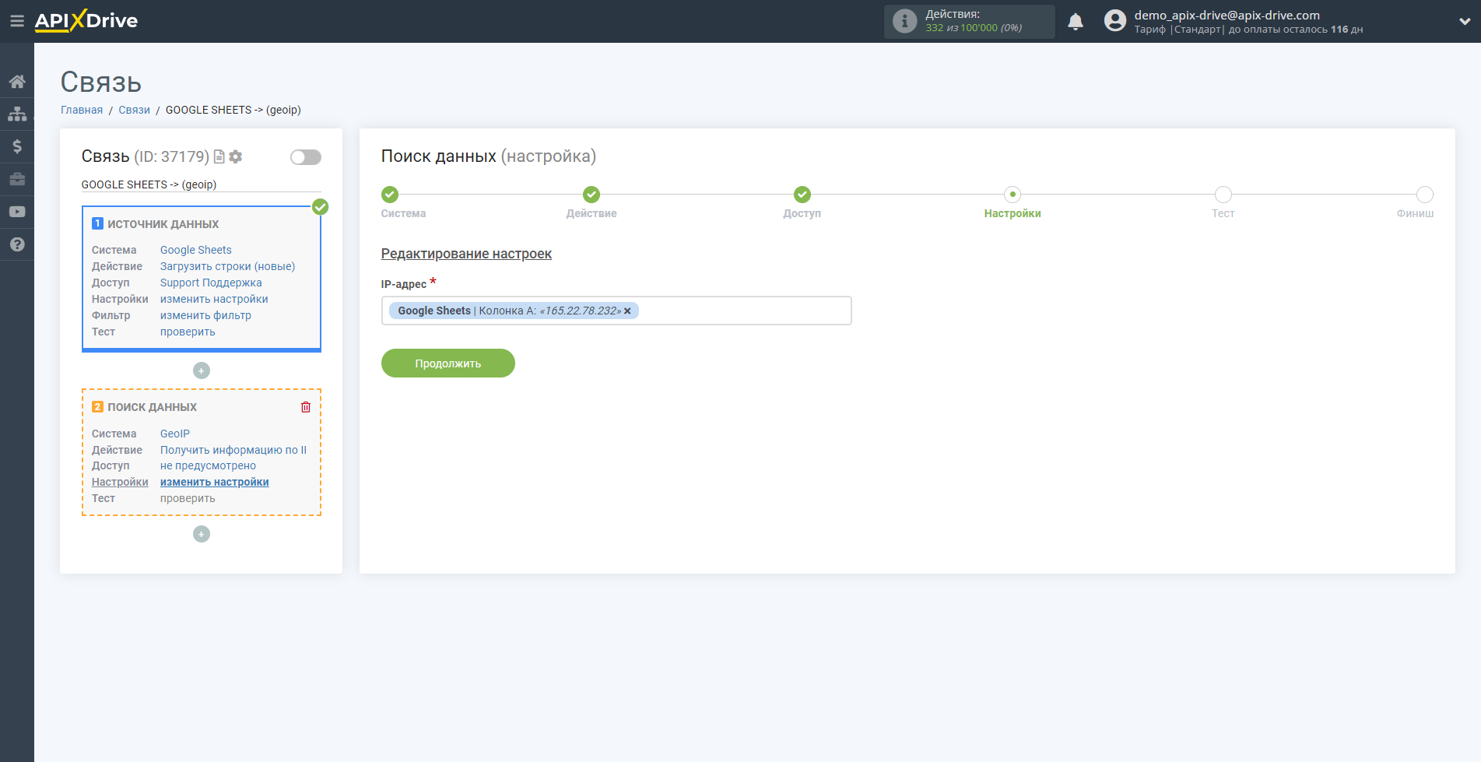Open the GeoIP system link

(175, 434)
